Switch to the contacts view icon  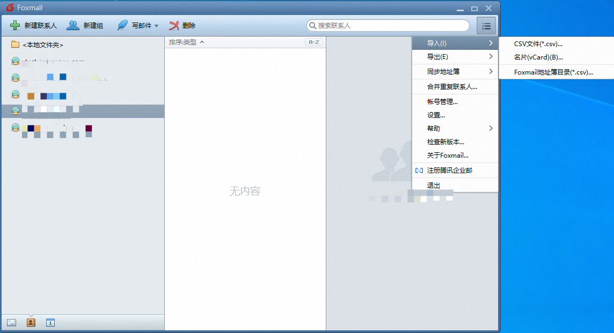click(x=31, y=322)
